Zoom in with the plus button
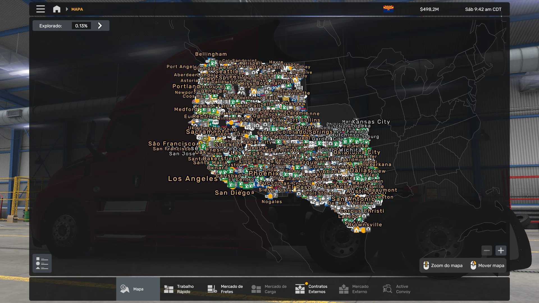 click(501, 251)
